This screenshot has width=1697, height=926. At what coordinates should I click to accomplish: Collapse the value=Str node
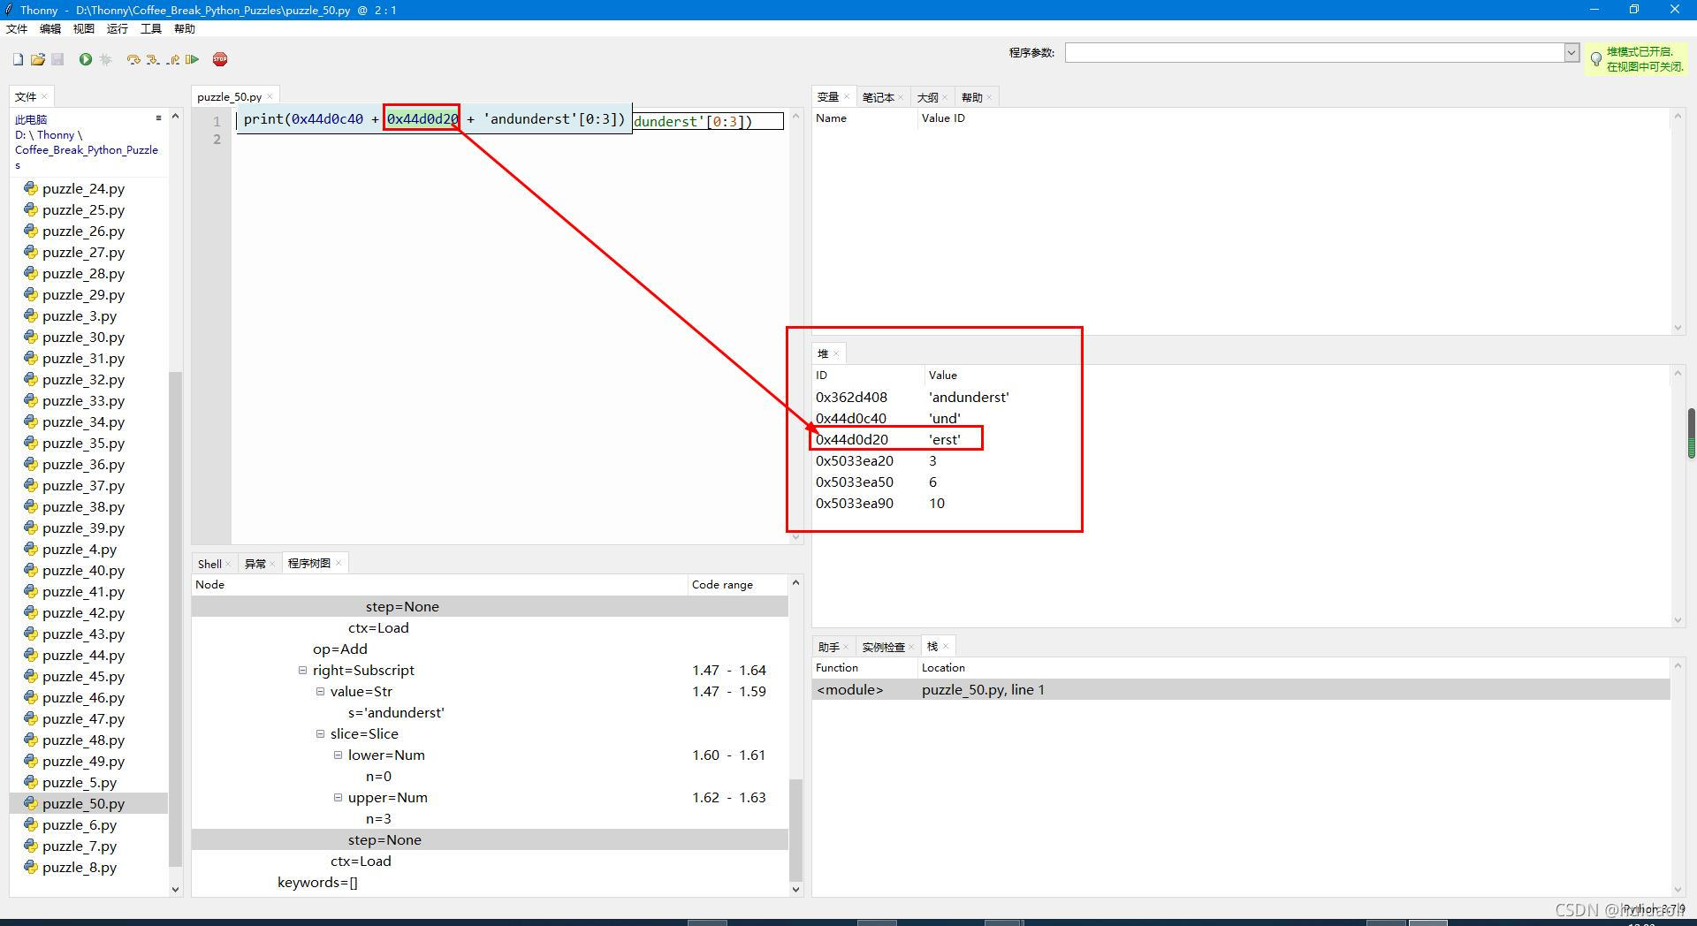coord(321,691)
